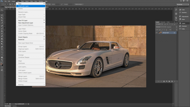
Task: Click the layer style fx icon
Action: click(x=161, y=81)
